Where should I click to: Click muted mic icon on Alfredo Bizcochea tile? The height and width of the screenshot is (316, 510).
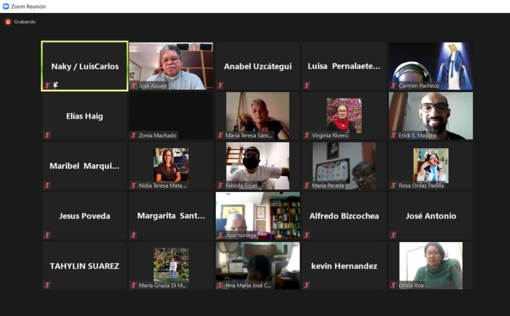307,235
